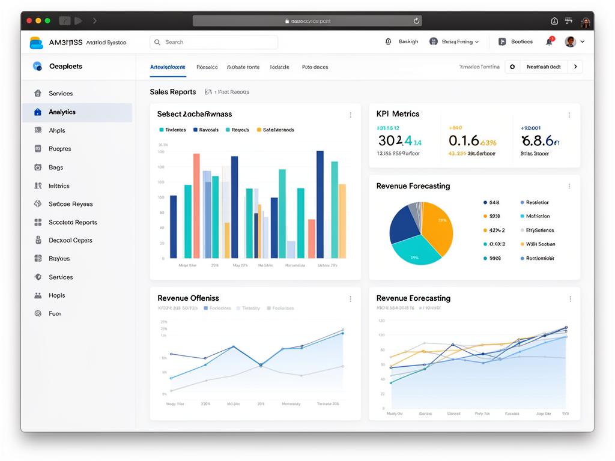Viewport: 615px width, 461px height.
Task: Click the Scootoid Reports grid icon
Action: [x=38, y=222]
